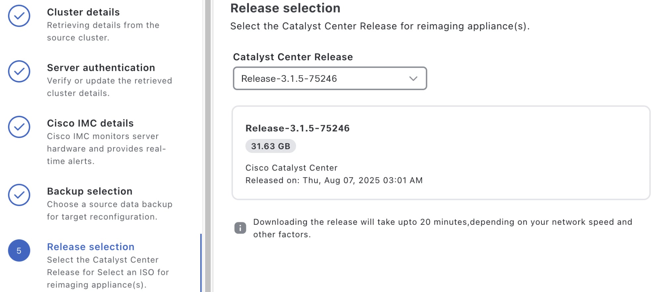Click the 31.63 GB size badge

point(270,146)
